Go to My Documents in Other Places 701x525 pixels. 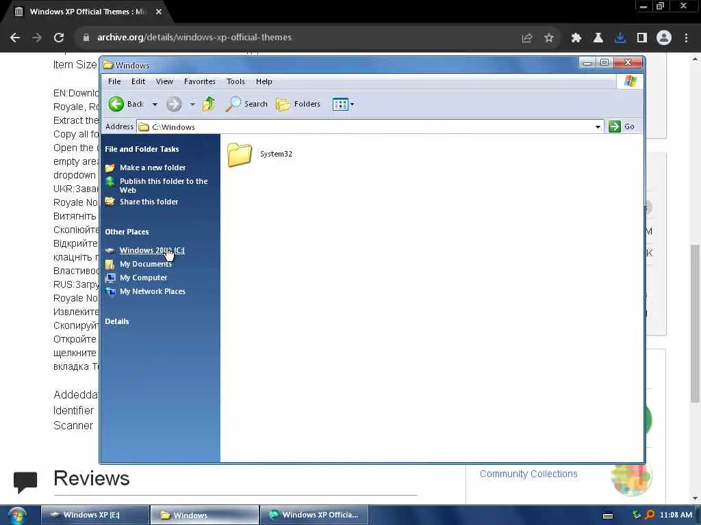(x=145, y=264)
